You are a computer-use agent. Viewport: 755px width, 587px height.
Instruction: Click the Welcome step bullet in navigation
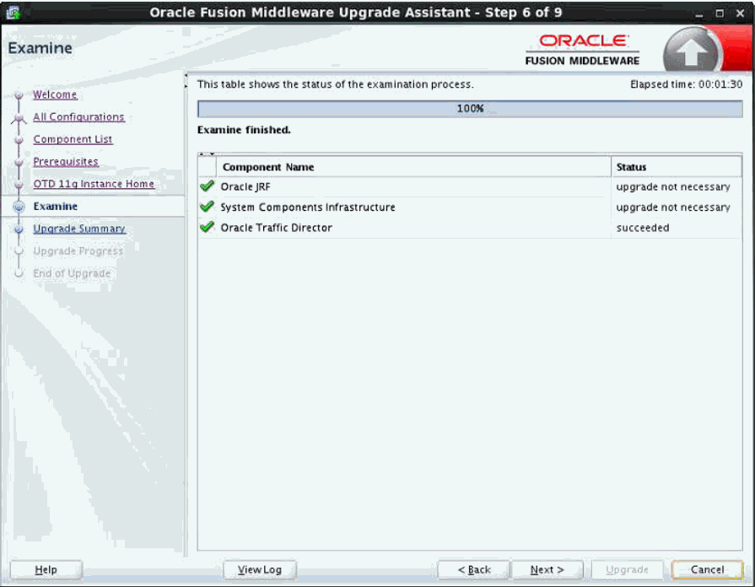tap(19, 94)
